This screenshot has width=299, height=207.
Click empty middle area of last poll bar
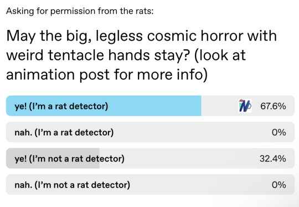200,185
